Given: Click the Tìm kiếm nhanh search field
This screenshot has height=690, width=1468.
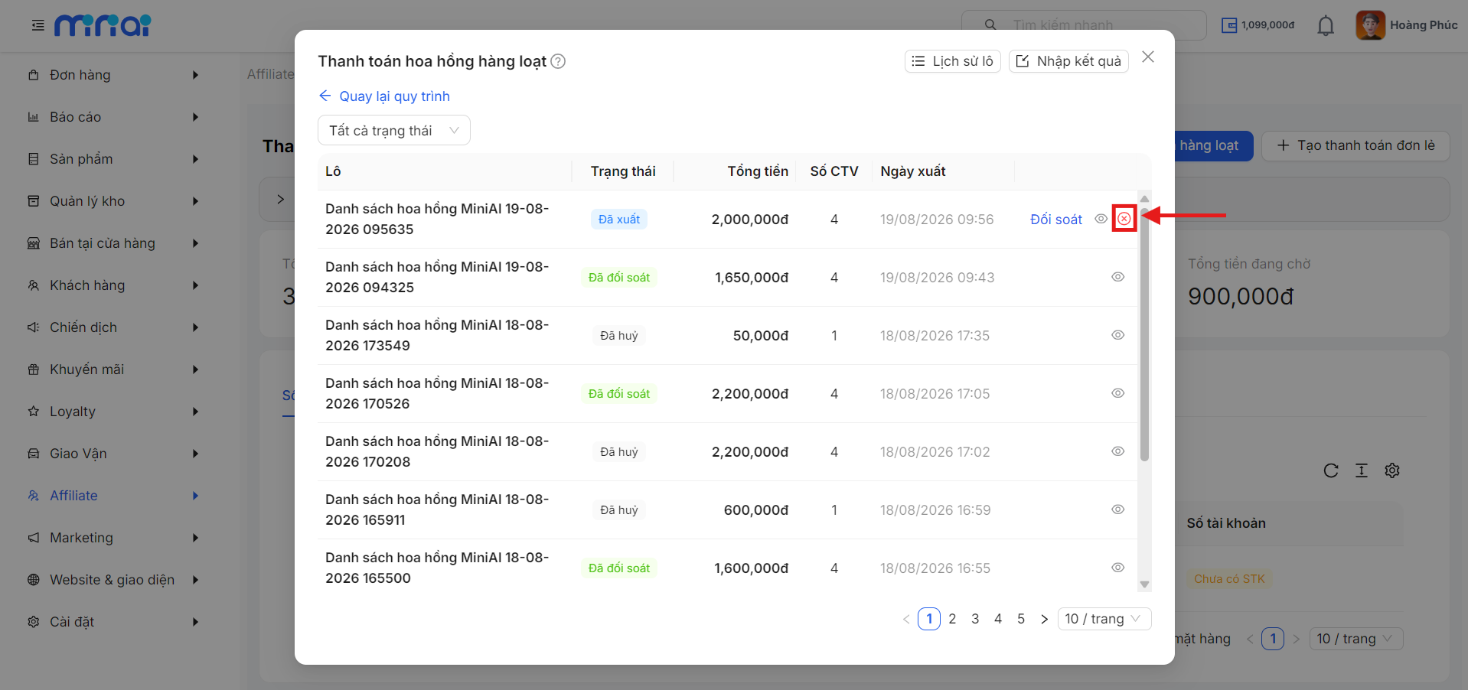Looking at the screenshot, I should [x=1084, y=25].
